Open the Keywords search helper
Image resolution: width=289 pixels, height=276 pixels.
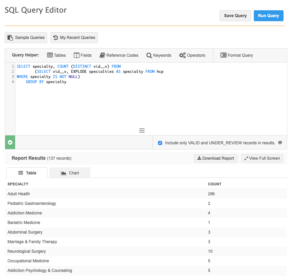pos(159,55)
